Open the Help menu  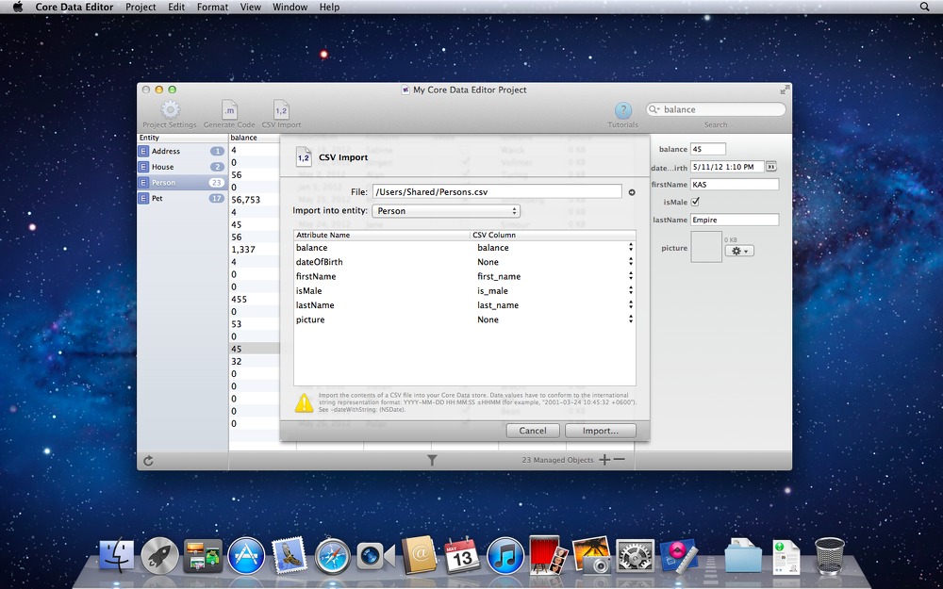tap(329, 8)
